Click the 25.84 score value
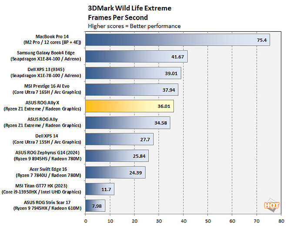The image size is (287, 230). pos(139,156)
